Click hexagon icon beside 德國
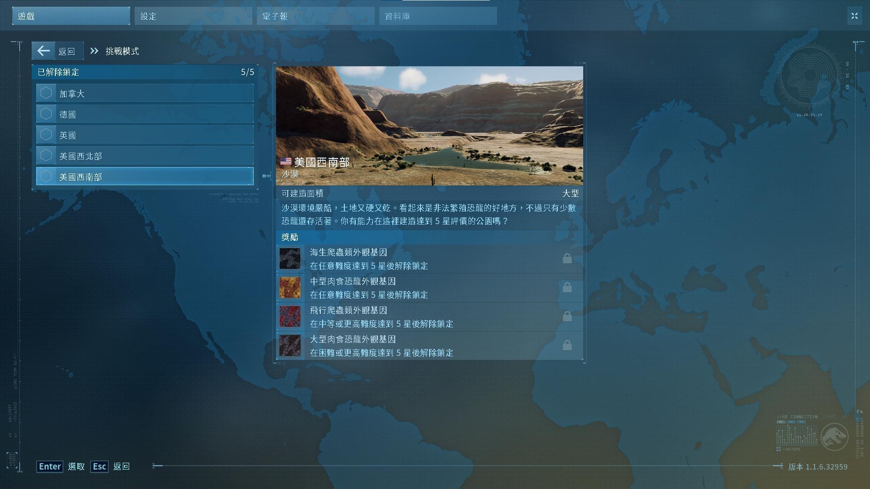870x489 pixels. click(x=46, y=114)
